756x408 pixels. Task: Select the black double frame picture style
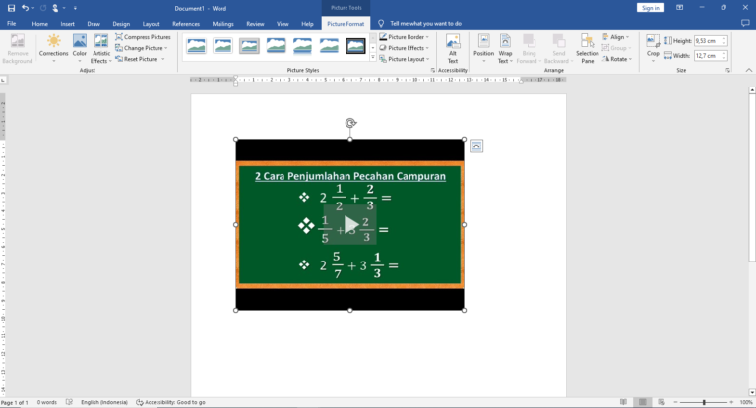pos(355,46)
